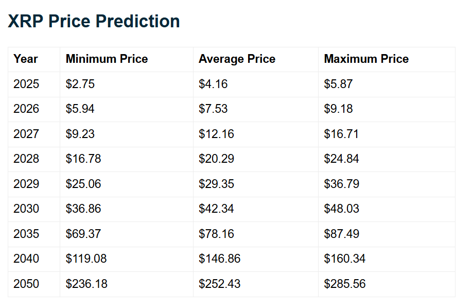Screen dimensions: 473x308
Task: Click the 2035 average price $78.16
Action: point(216,234)
